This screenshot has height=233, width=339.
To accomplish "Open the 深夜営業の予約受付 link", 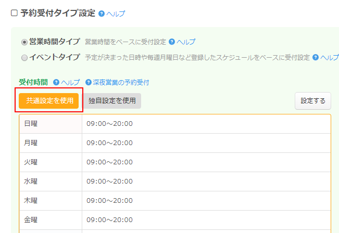I will [x=121, y=82].
